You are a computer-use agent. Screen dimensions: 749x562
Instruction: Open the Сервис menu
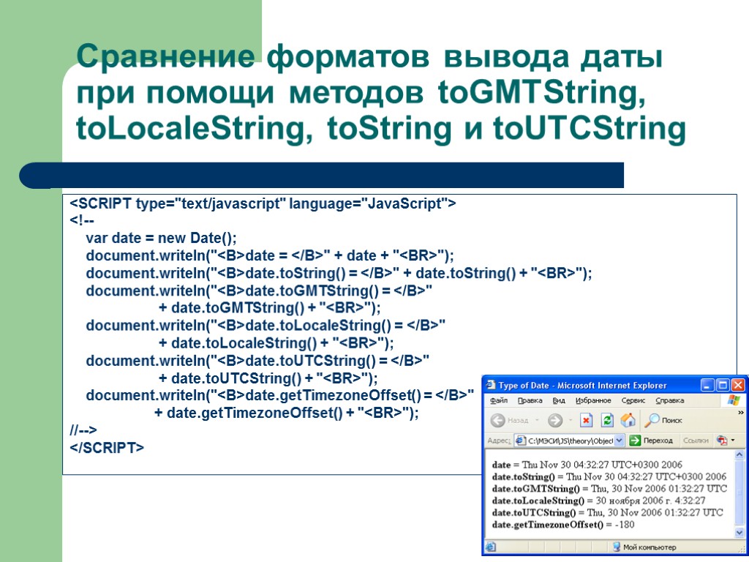pyautogui.click(x=633, y=400)
